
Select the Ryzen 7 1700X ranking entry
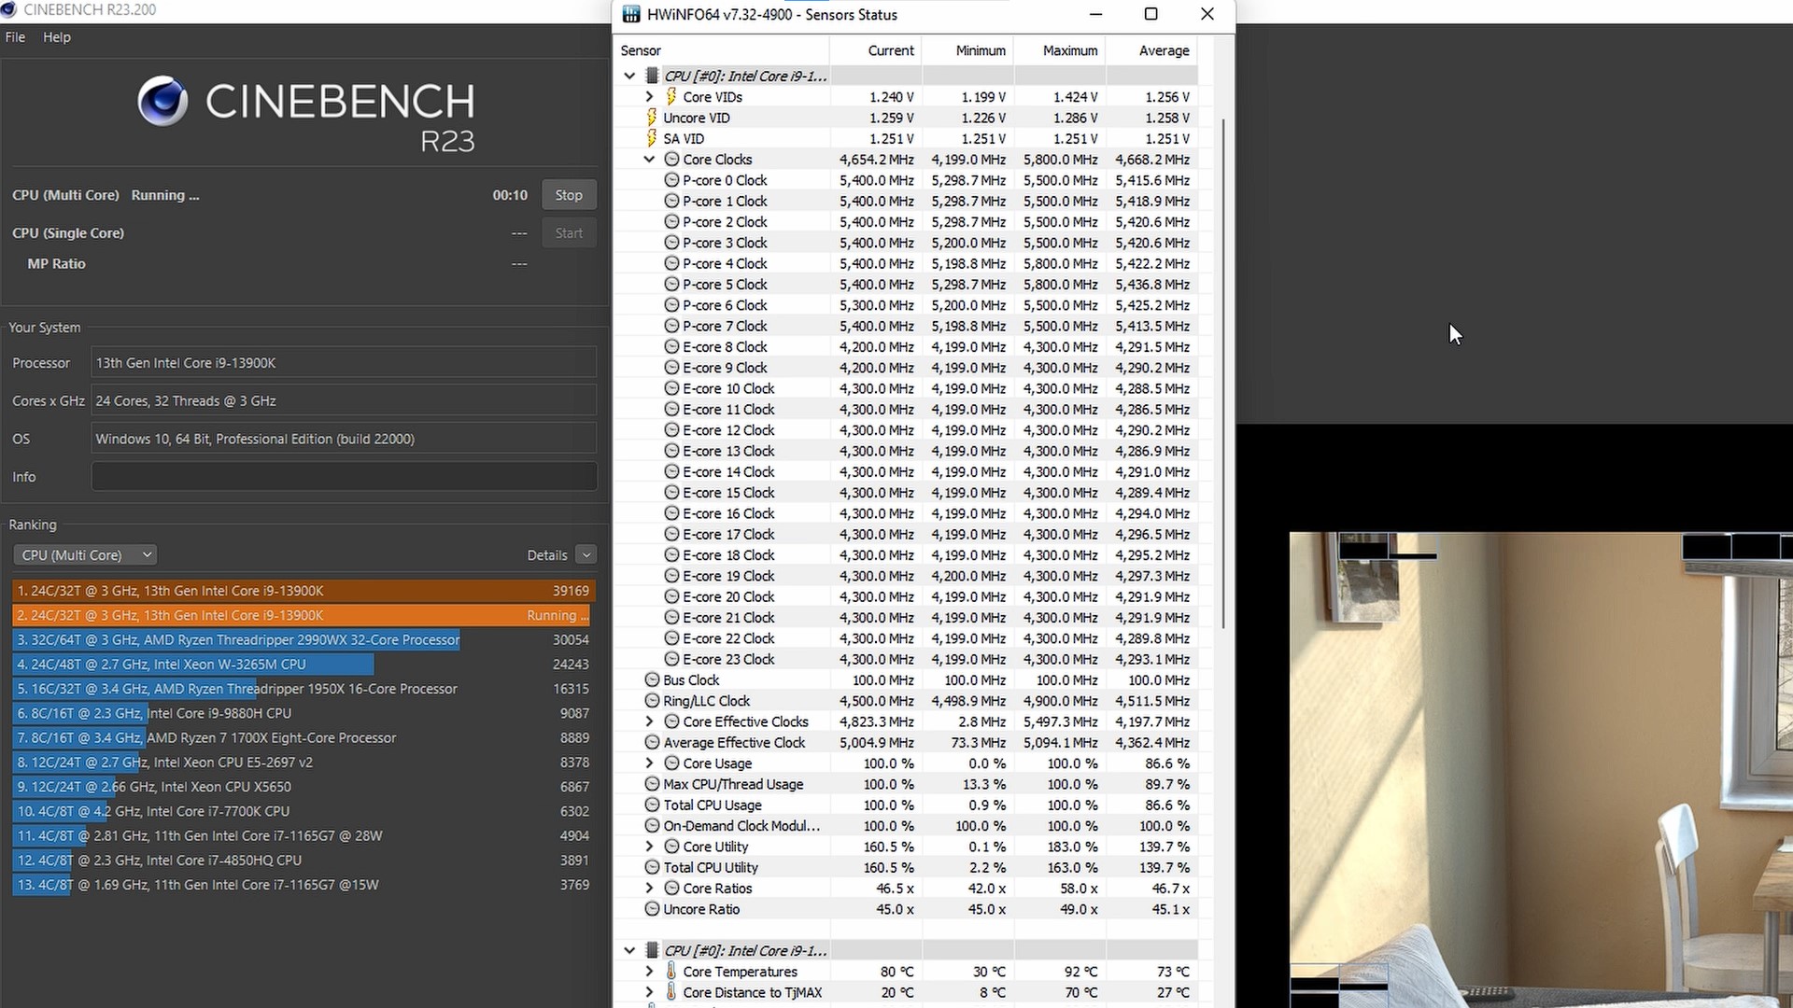pyautogui.click(x=304, y=737)
